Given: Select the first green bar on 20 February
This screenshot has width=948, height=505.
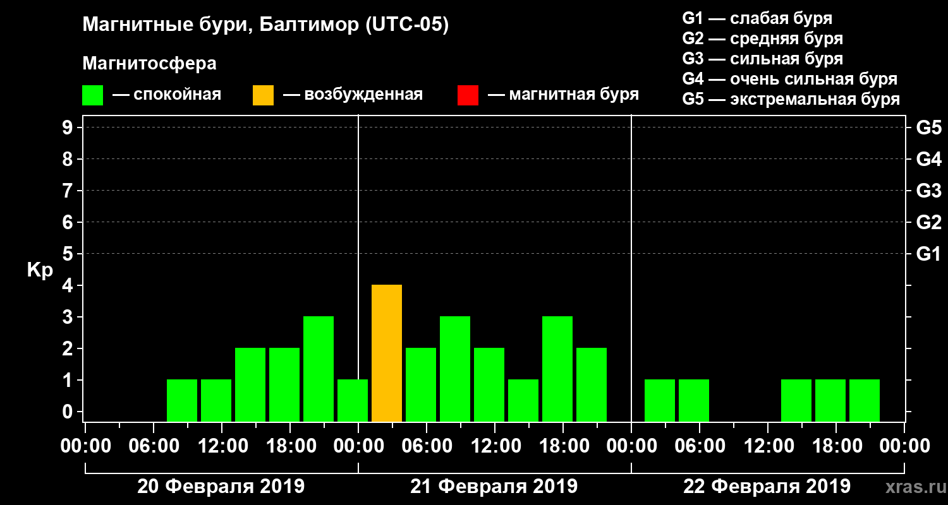Looking at the screenshot, I should point(182,401).
